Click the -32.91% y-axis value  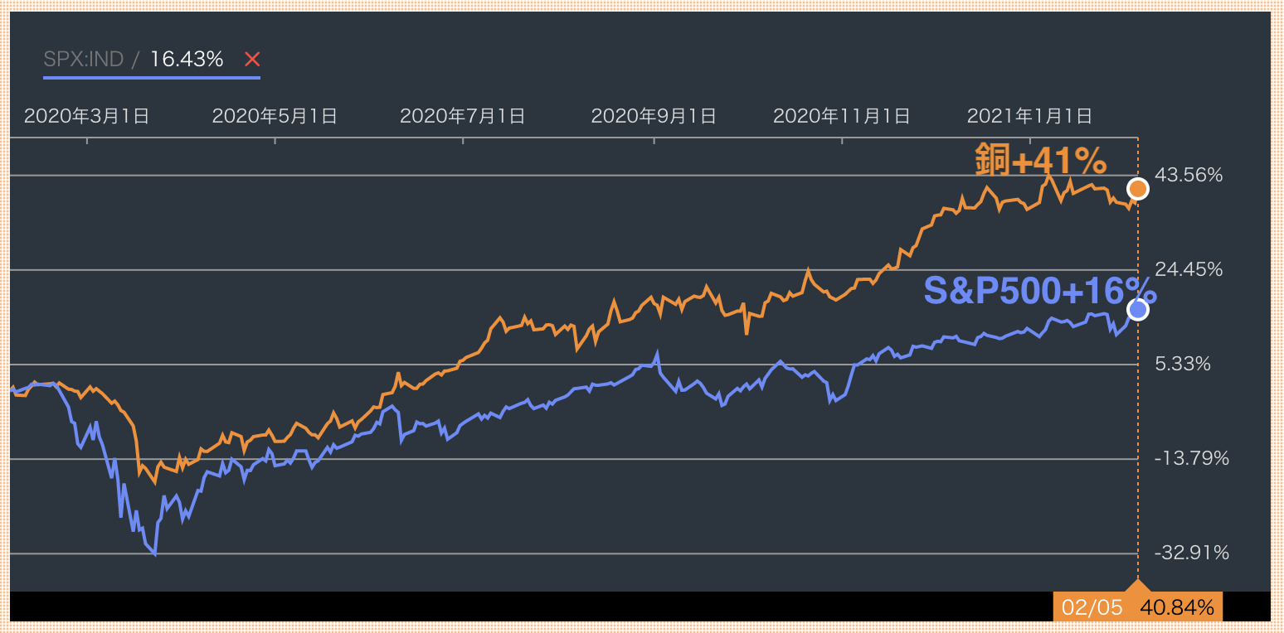pyautogui.click(x=1191, y=553)
